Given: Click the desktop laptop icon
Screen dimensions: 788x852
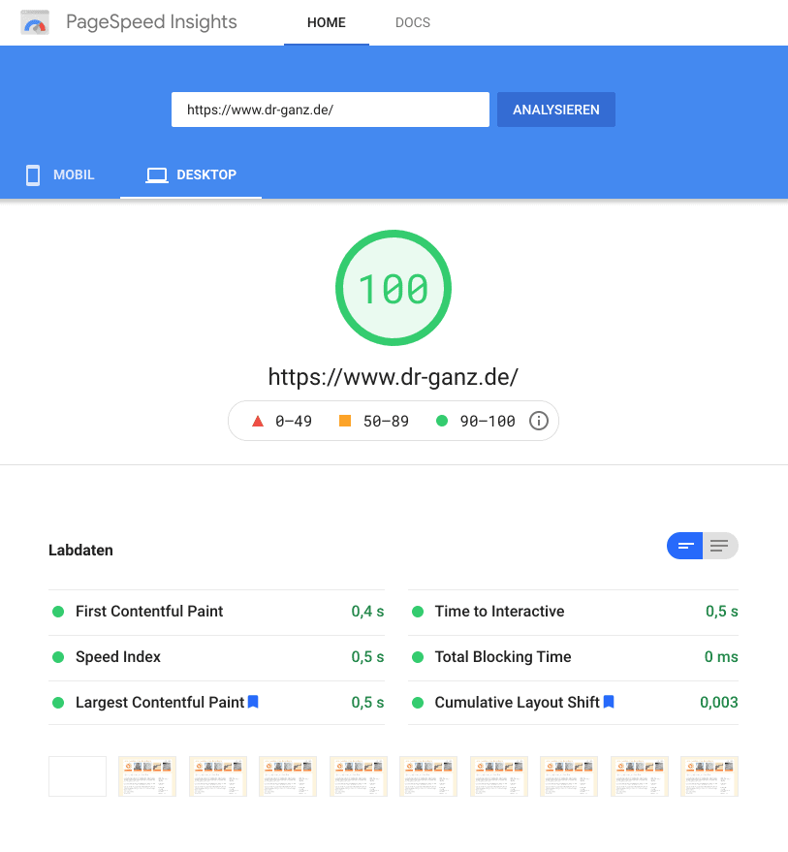Looking at the screenshot, I should (156, 175).
